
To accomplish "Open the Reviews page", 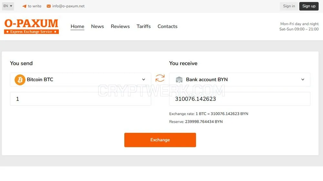I will 120,26.
